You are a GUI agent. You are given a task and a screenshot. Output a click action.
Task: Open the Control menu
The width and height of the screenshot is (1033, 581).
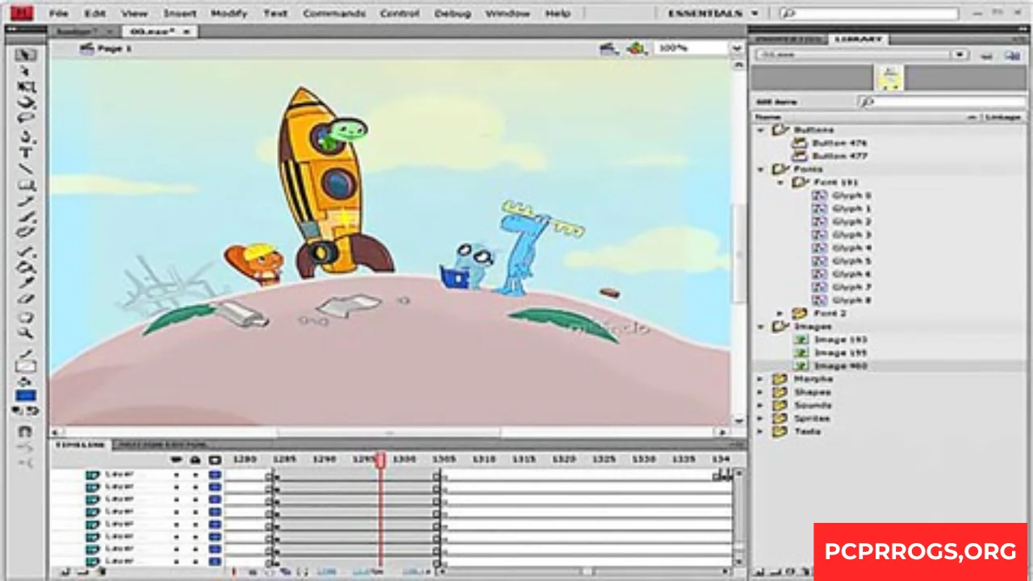pos(399,14)
